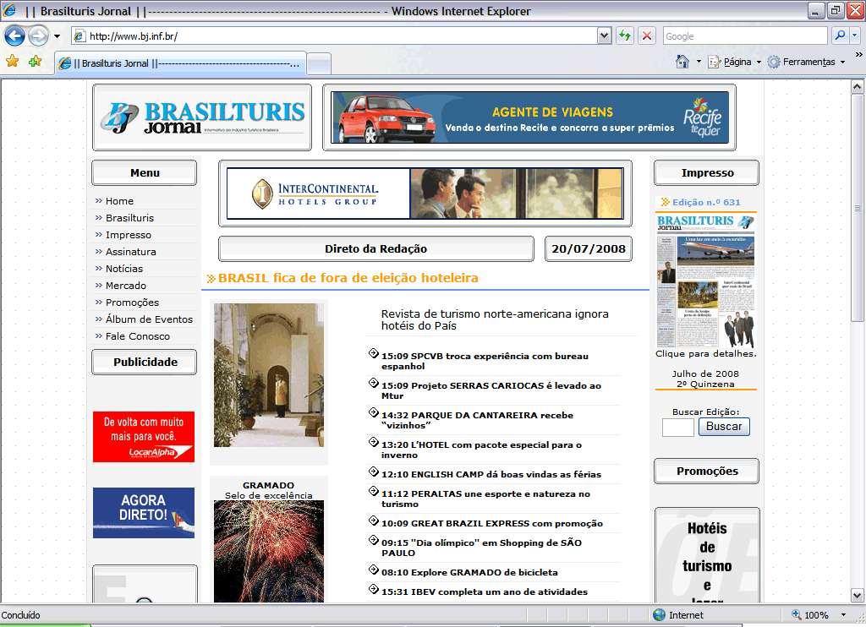Open the Brasilturis menu link
Image resolution: width=866 pixels, height=627 pixels.
pyautogui.click(x=129, y=218)
